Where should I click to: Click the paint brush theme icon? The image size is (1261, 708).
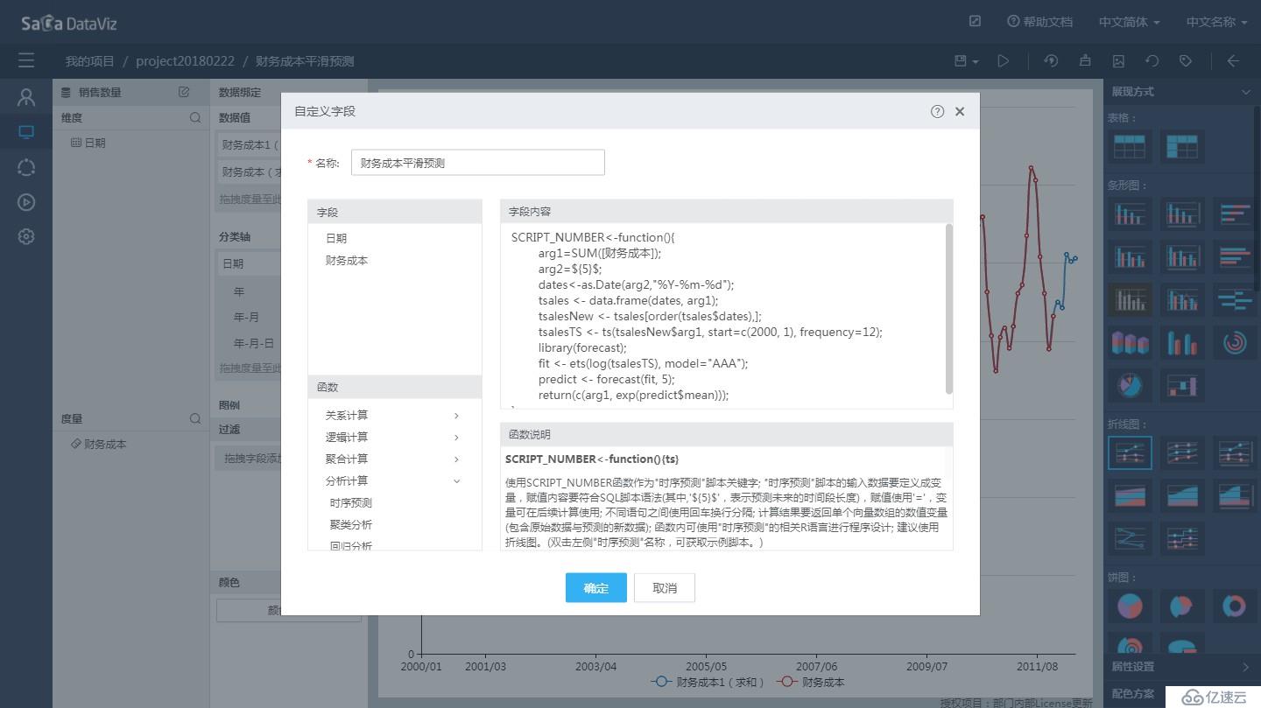[x=1085, y=60]
